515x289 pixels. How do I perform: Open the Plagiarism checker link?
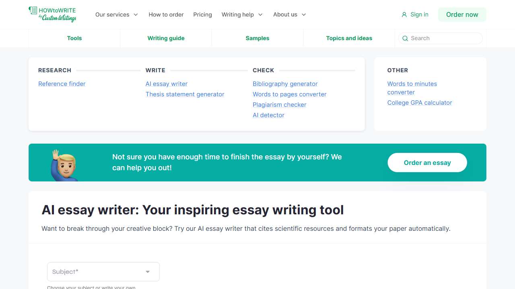click(279, 104)
